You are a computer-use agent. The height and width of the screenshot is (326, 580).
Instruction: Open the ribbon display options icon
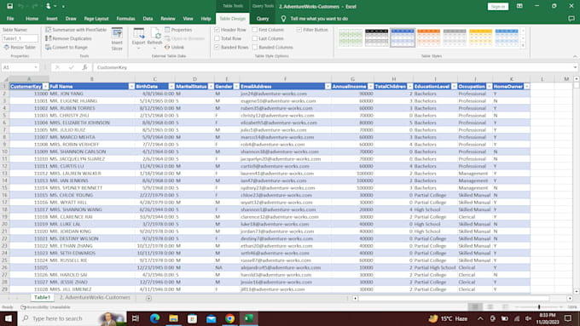pyautogui.click(x=519, y=6)
